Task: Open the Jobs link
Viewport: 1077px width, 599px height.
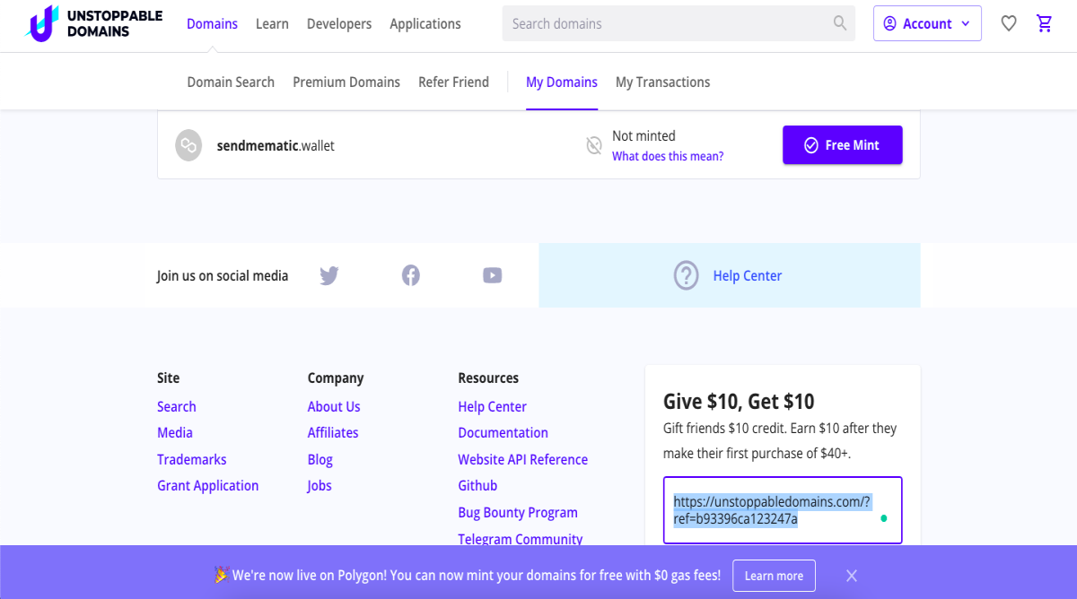Action: pos(320,485)
